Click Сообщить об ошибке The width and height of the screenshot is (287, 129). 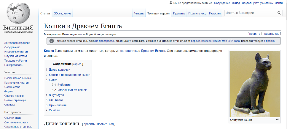(x=18, y=78)
